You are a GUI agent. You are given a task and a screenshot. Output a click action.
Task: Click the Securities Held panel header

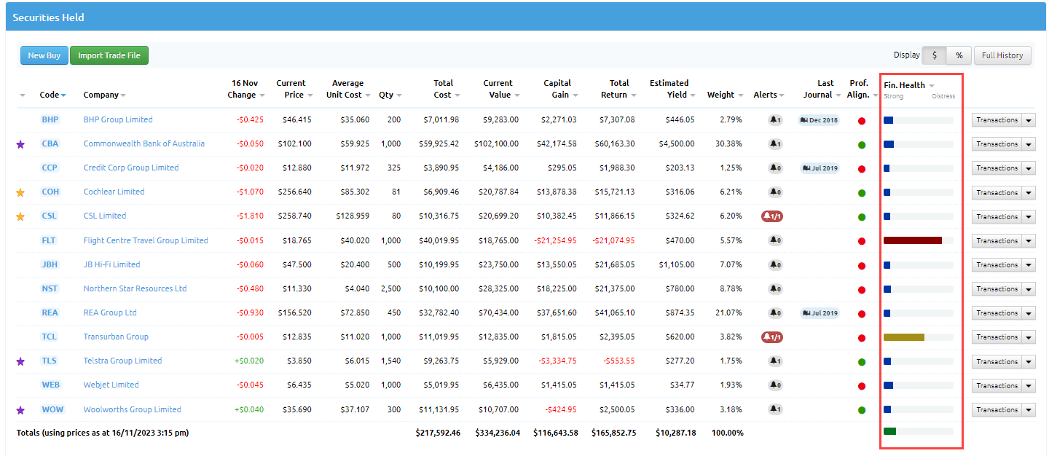tap(526, 17)
